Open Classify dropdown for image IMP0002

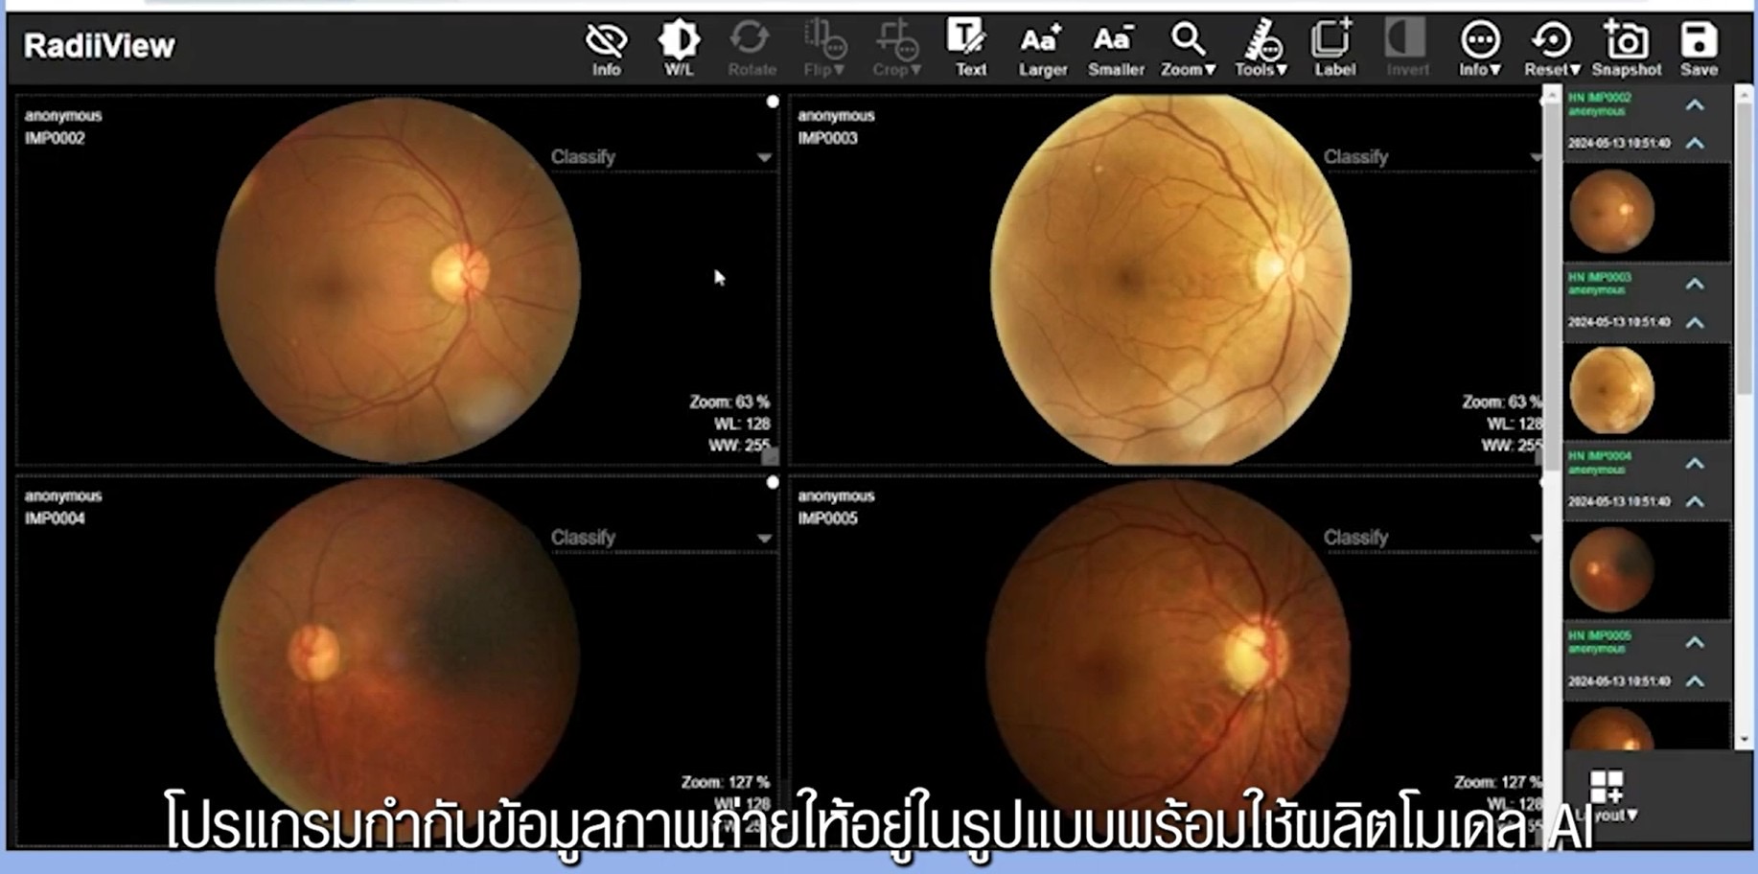click(x=661, y=157)
